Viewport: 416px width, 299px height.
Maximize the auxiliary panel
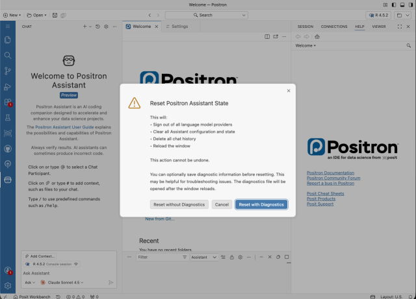pyautogui.click(x=400, y=27)
